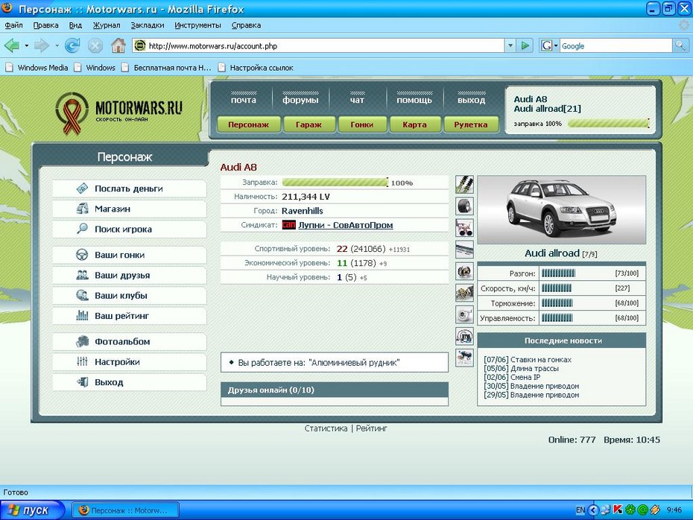The image size is (693, 520).
Task: Focus the Google search input field
Action: pyautogui.click(x=616, y=45)
